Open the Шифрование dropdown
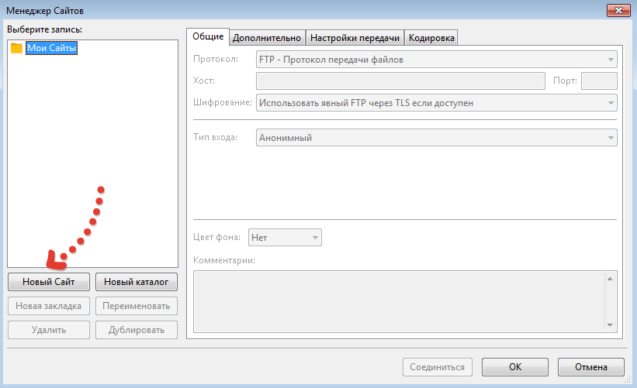Image resolution: width=637 pixels, height=388 pixels. 436,102
